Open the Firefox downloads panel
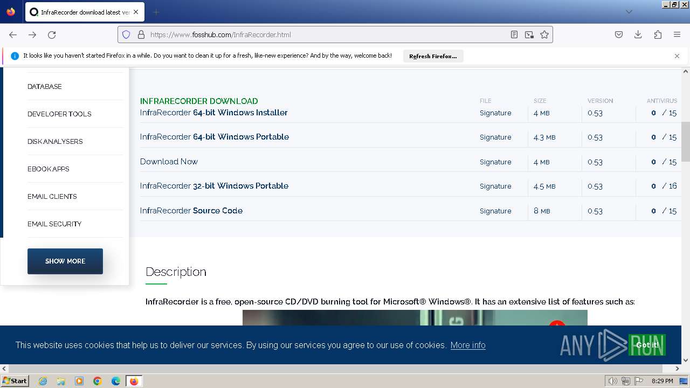690x388 pixels. (638, 34)
